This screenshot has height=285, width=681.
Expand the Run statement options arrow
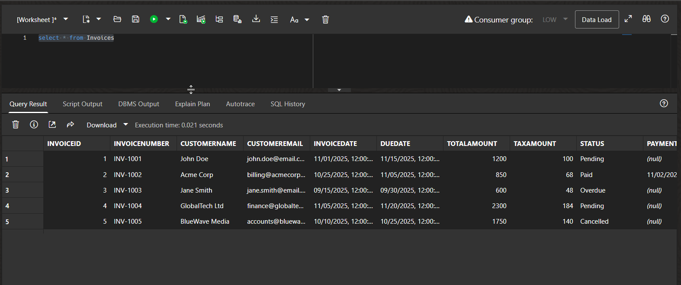168,19
